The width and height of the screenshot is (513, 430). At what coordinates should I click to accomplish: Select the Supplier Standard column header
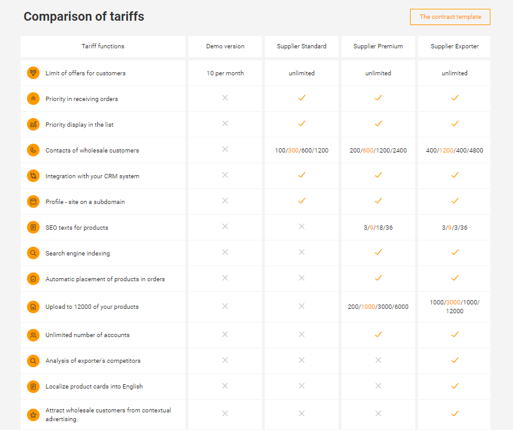pyautogui.click(x=301, y=46)
